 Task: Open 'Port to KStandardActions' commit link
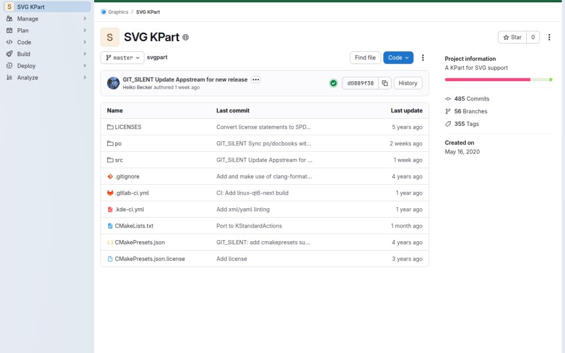[249, 226]
